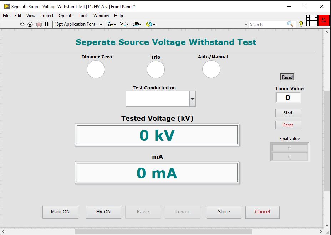Image resolution: width=331 pixels, height=235 pixels.
Task: Open the Window menu
Action: pyautogui.click(x=101, y=16)
